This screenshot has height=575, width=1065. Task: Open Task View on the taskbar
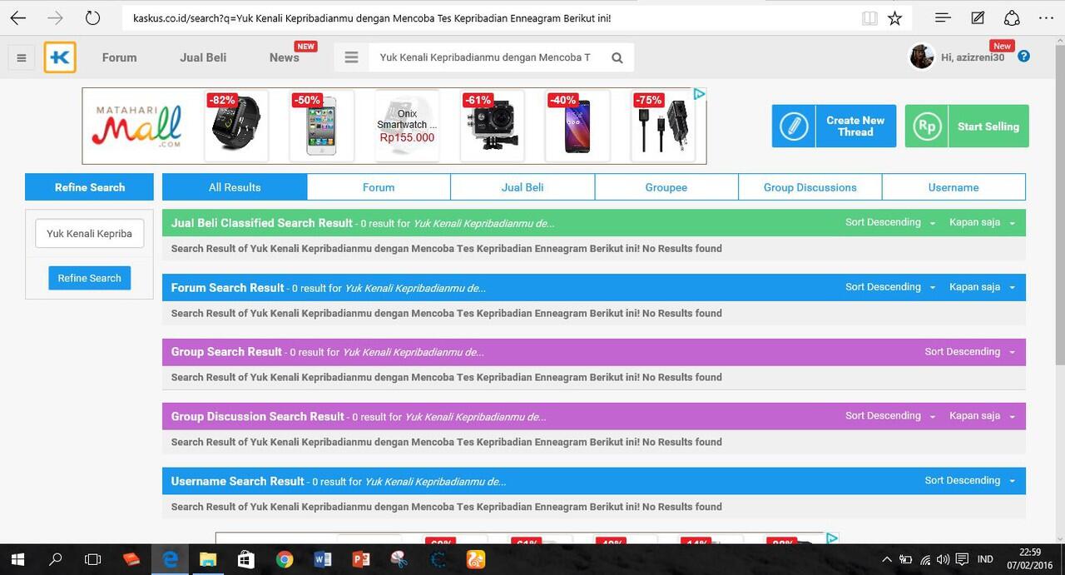click(x=93, y=559)
